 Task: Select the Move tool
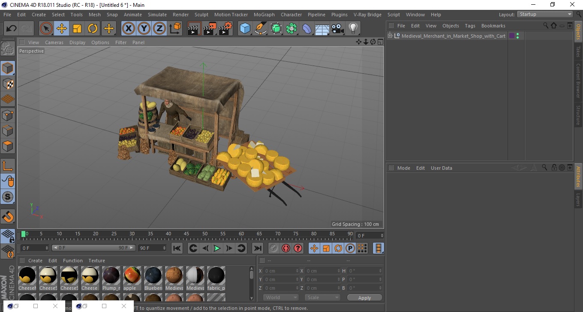62,29
